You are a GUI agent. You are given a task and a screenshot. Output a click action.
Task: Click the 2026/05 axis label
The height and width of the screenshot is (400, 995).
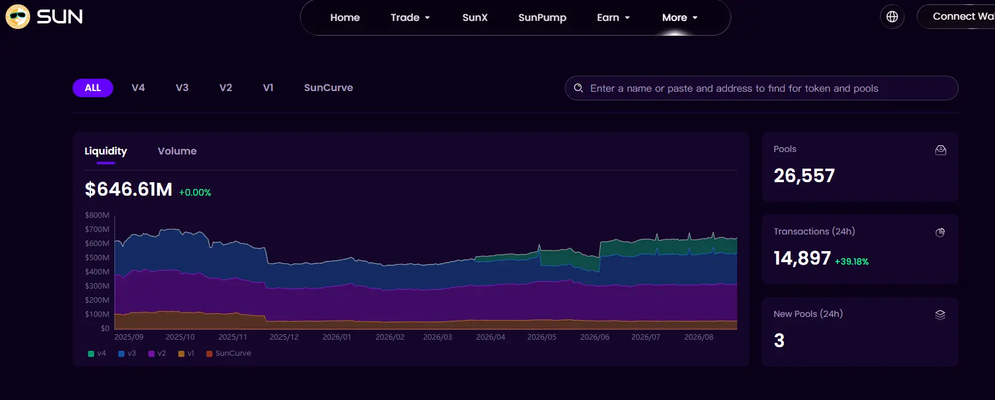tap(541, 337)
